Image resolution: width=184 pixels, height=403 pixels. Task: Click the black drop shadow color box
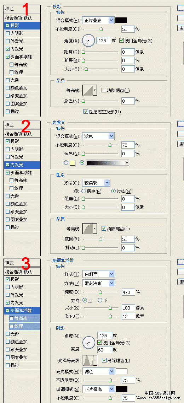[x=121, y=20]
